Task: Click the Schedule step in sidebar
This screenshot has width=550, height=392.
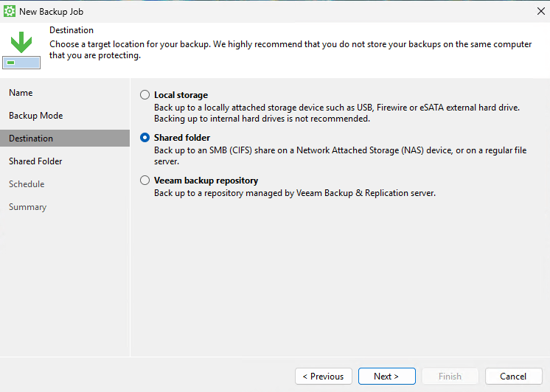Action: pos(27,184)
